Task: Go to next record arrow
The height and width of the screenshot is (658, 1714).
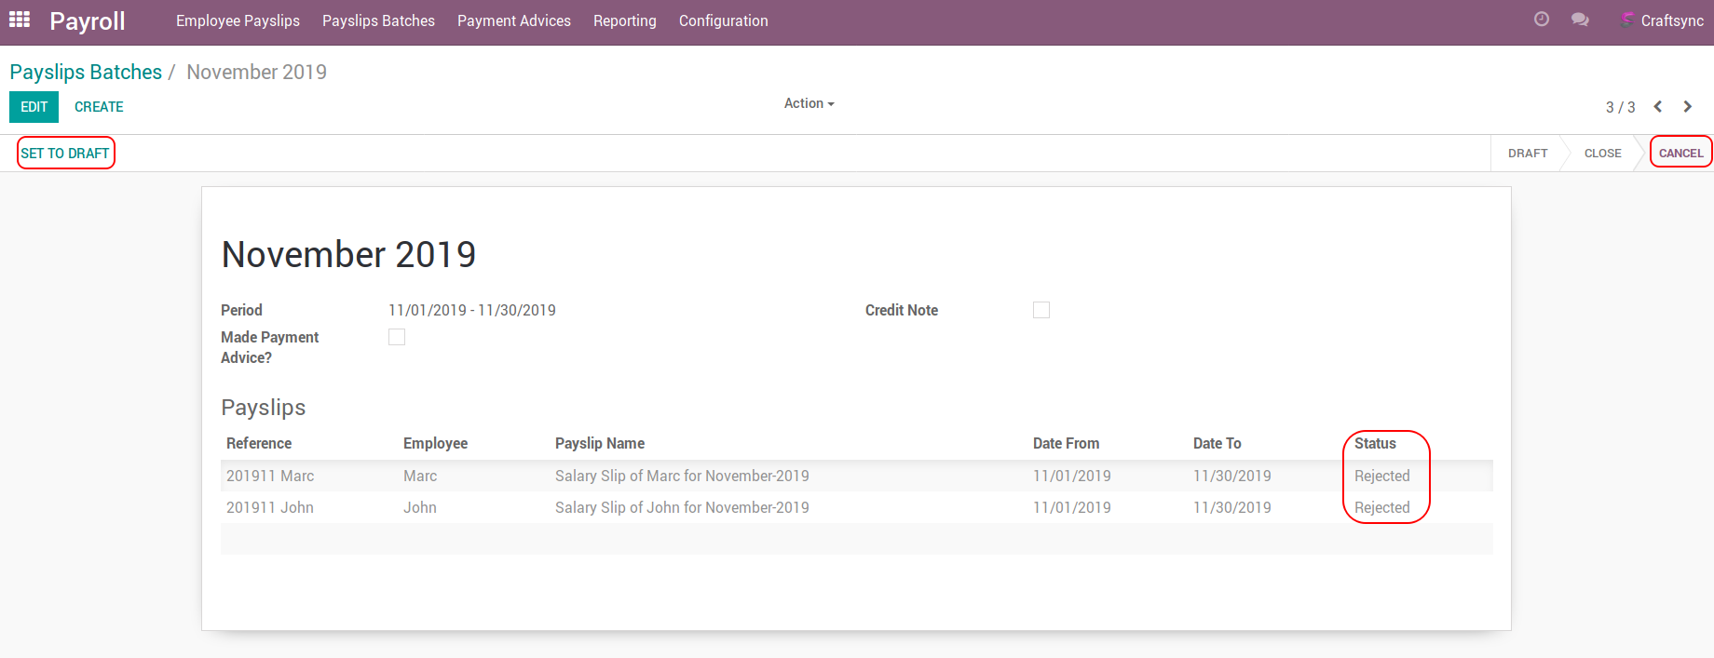Action: pyautogui.click(x=1688, y=107)
